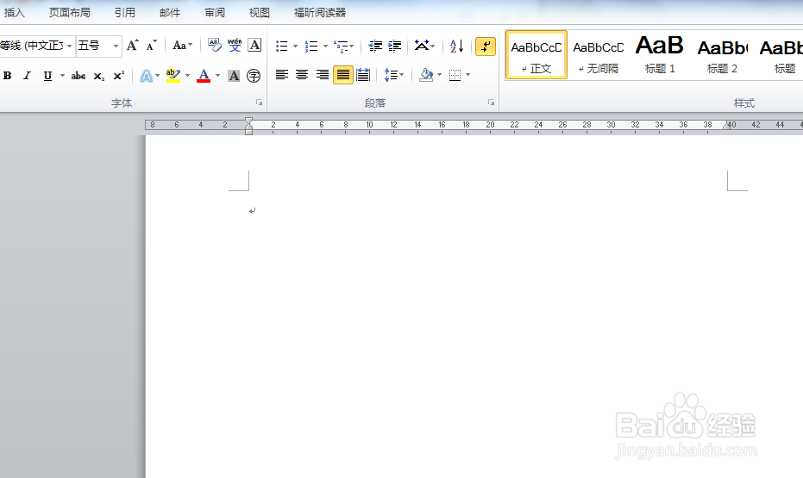This screenshot has height=478, width=803.
Task: Apply the 标题 2 style
Action: click(x=722, y=55)
